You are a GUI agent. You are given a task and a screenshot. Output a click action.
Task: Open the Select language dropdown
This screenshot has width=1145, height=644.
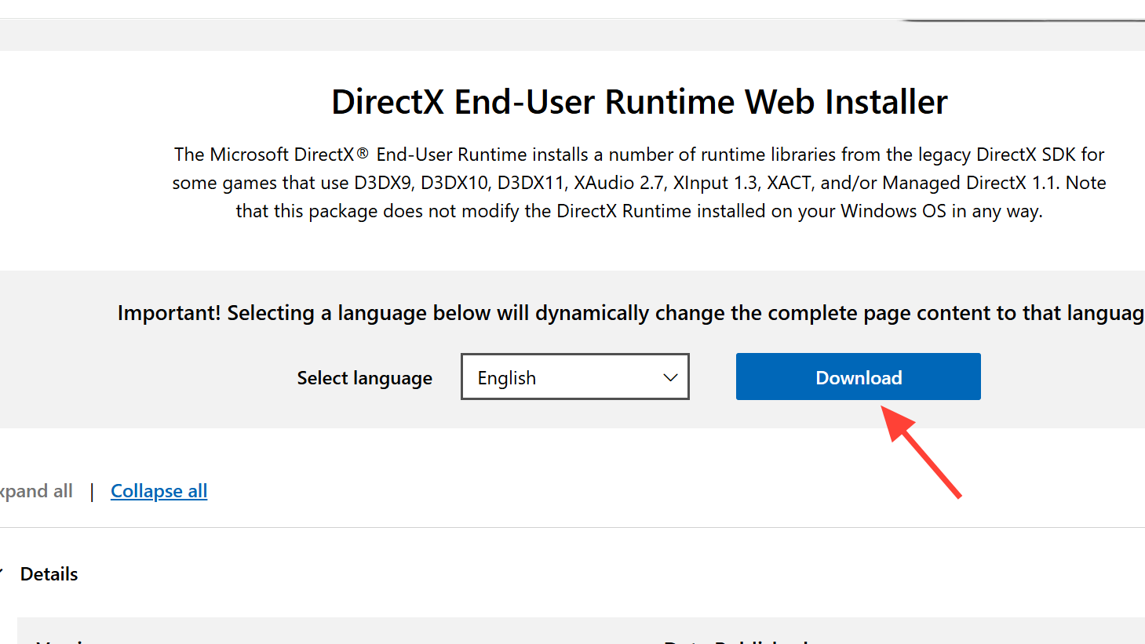coord(575,377)
